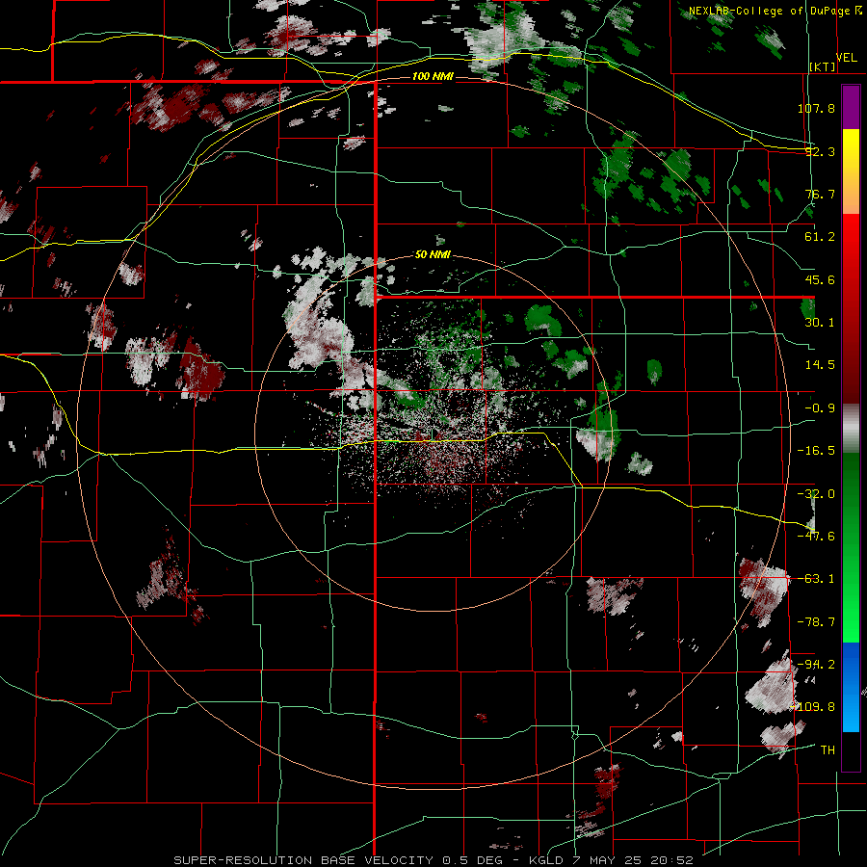Click the -16.5 value on the velocity scale
The height and width of the screenshot is (867, 867).
click(816, 451)
